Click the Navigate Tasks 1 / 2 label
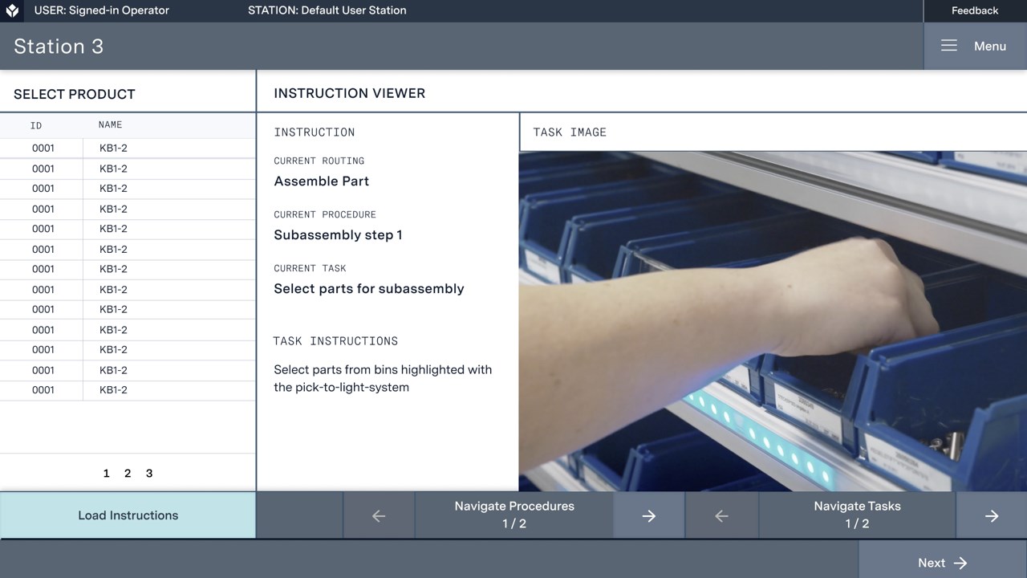This screenshot has height=578, width=1027. [x=857, y=515]
